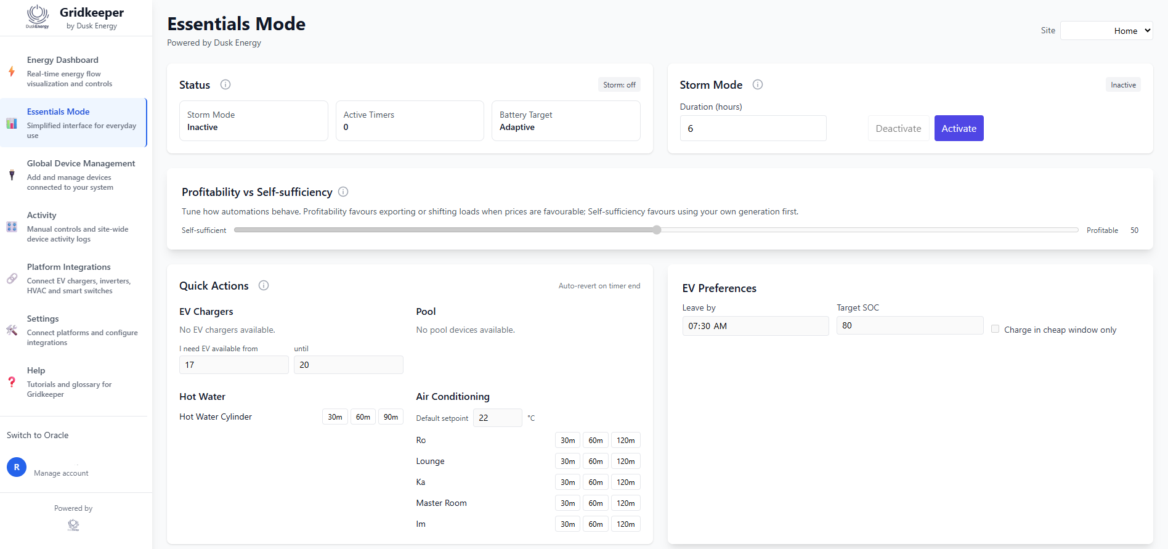This screenshot has height=549, width=1168.
Task: Focus the Storm Mode duration field
Action: click(753, 128)
